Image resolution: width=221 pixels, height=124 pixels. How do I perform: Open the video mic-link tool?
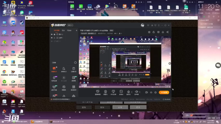click(x=54, y=79)
